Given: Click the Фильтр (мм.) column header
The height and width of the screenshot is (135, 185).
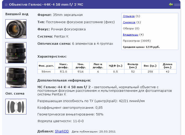Looking at the screenshot, I should click(133, 66).
